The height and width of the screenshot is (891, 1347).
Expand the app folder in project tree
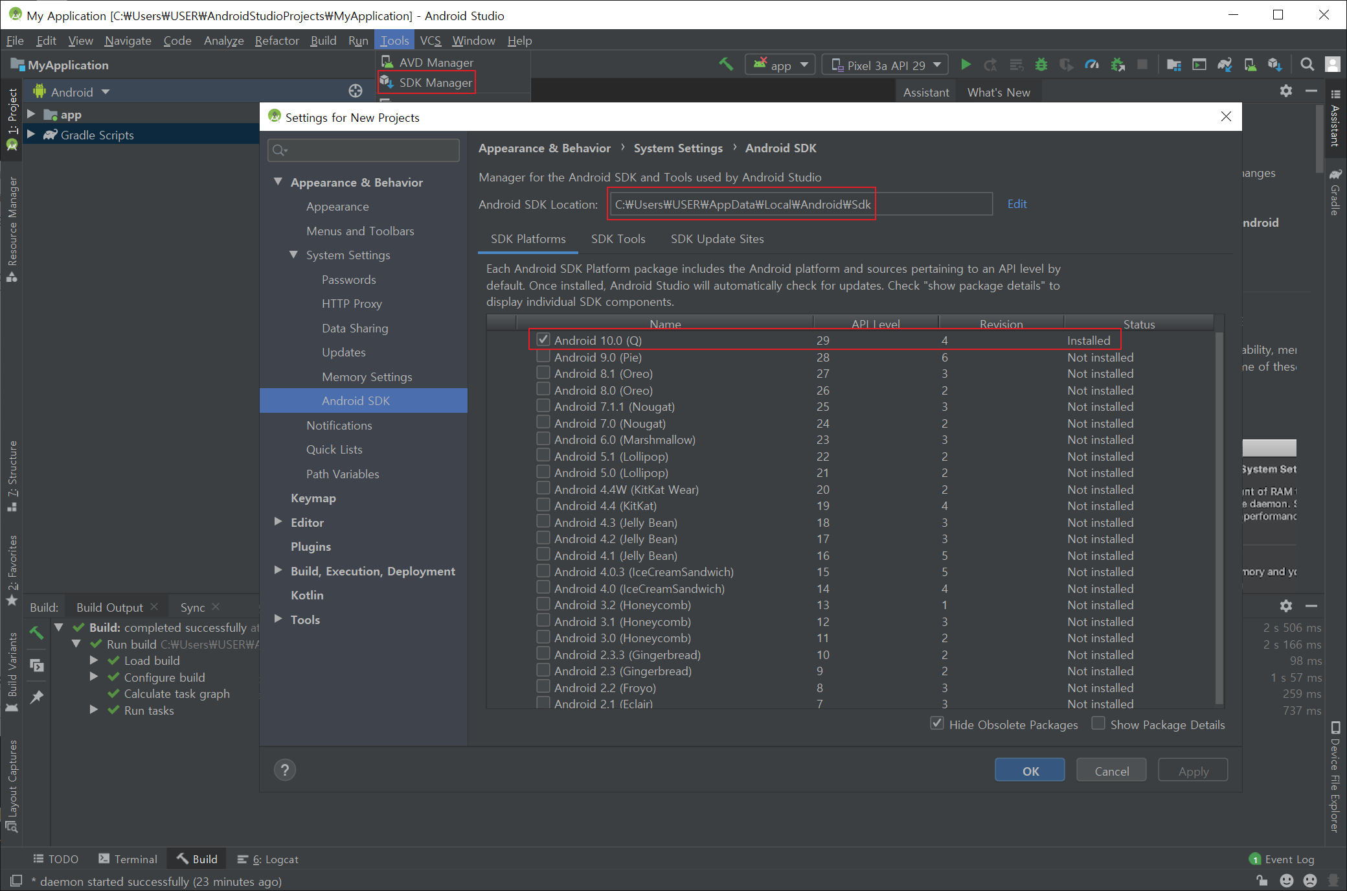[x=30, y=114]
